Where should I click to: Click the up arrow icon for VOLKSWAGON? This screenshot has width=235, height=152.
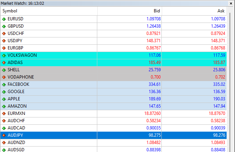(x=4, y=55)
